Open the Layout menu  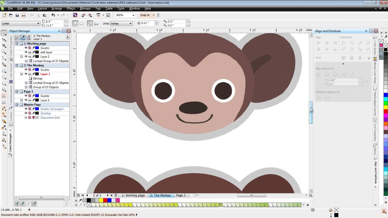[42, 8]
